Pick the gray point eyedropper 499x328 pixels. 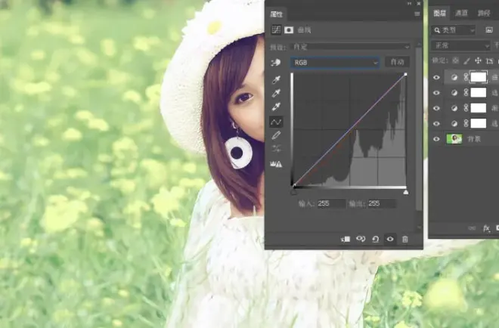coord(276,93)
